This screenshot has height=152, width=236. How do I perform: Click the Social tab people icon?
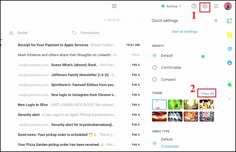[x=11, y=33]
